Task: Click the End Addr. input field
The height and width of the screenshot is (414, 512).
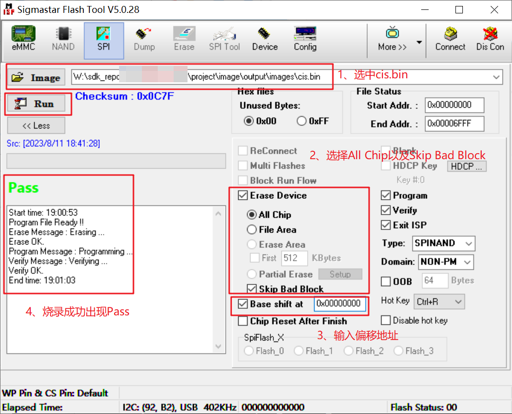Action: tap(454, 123)
